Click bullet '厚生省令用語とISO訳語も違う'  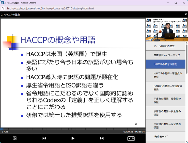(x=65, y=85)
